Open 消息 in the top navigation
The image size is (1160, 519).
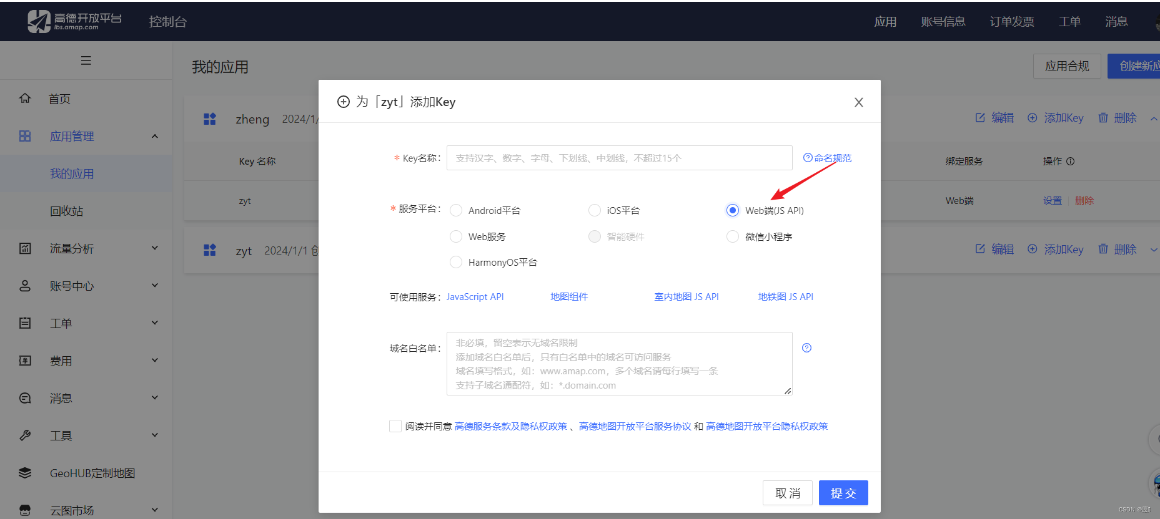click(x=1116, y=22)
